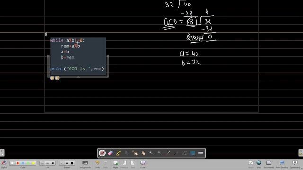
Task: Select the Pen tool in floating palette
Action: click(102, 153)
